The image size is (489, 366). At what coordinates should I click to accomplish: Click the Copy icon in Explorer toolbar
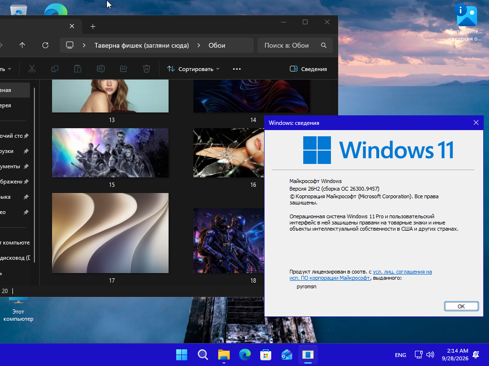pos(55,69)
